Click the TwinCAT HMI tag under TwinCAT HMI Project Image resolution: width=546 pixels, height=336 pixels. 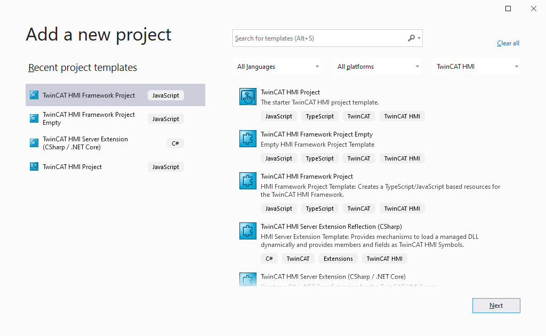point(402,116)
